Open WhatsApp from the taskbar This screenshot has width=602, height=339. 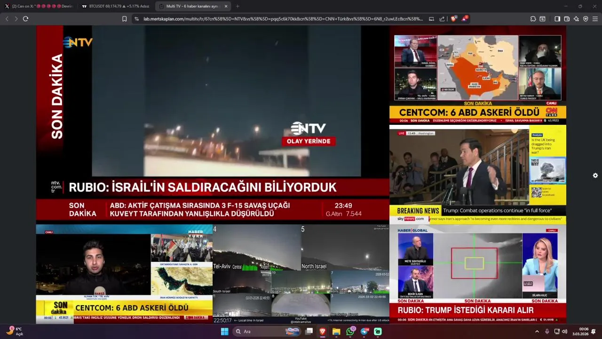point(350,331)
